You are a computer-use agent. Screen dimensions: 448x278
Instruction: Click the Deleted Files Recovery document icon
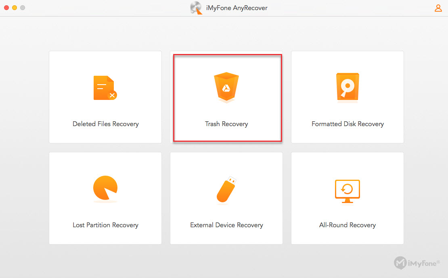tap(105, 88)
